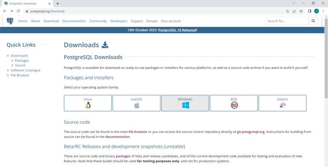The image size is (328, 167).
Task: Go back using browser back arrow
Action: pyautogui.click(x=5, y=11)
